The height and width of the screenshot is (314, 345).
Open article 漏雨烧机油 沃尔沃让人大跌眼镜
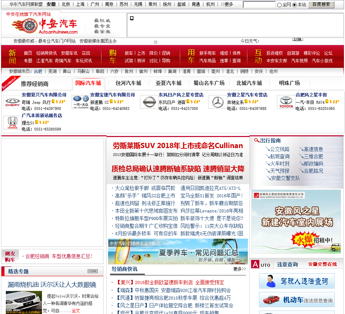pyautogui.click(x=52, y=284)
